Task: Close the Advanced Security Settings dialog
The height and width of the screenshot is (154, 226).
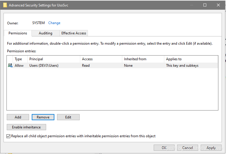Action: pos(218,5)
